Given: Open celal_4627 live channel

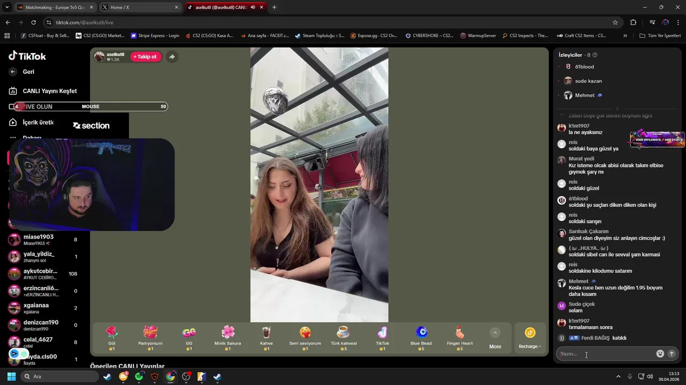Looking at the screenshot, I should click(43, 342).
